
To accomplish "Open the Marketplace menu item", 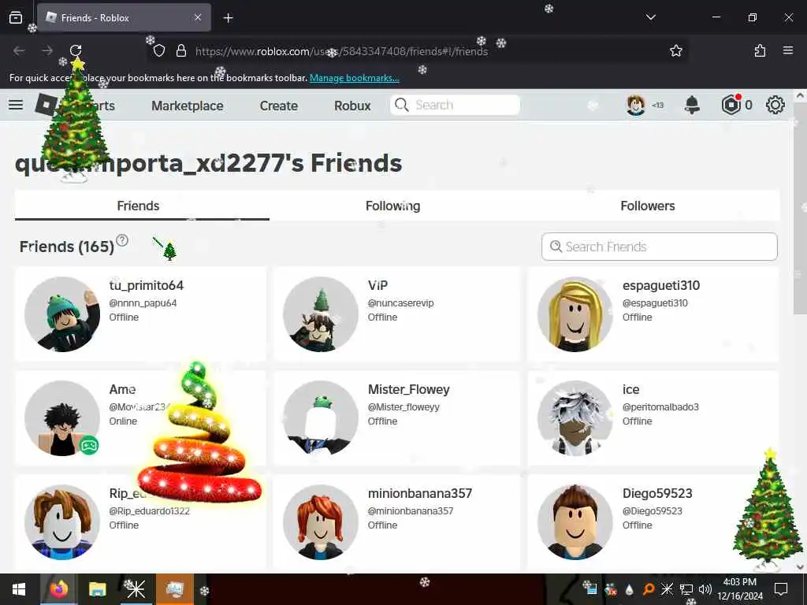I will (x=188, y=106).
